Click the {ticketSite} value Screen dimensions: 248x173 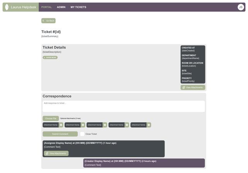[187, 74]
